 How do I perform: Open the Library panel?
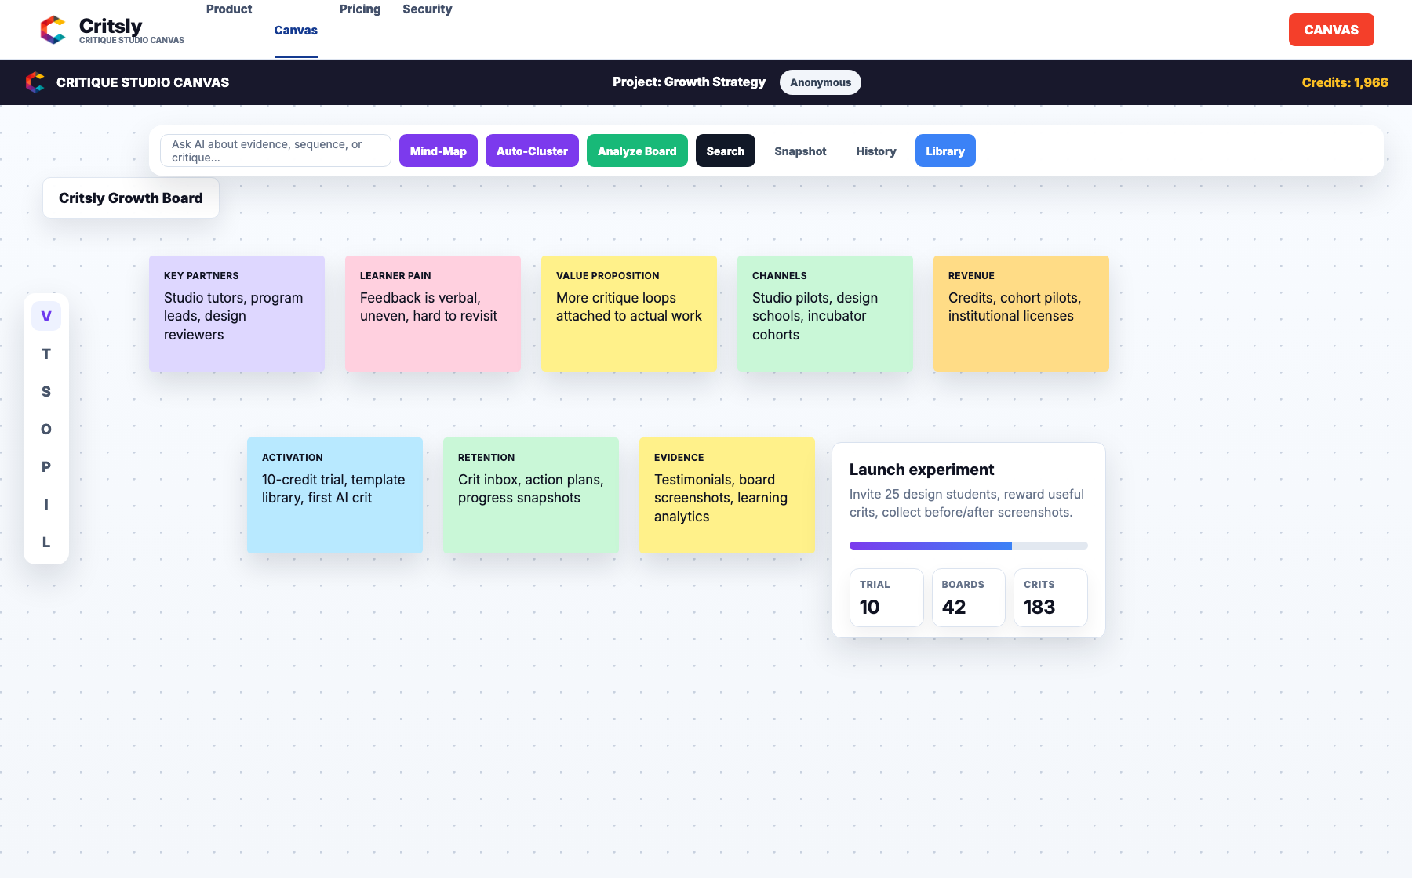pos(945,151)
